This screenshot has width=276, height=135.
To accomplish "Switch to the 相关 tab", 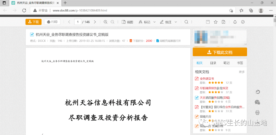I will (x=200, y=63).
